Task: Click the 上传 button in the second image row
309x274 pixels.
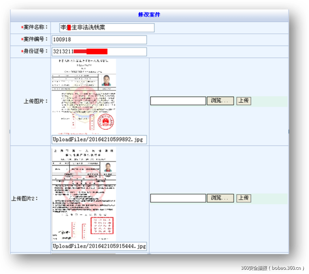Action: pos(243,198)
